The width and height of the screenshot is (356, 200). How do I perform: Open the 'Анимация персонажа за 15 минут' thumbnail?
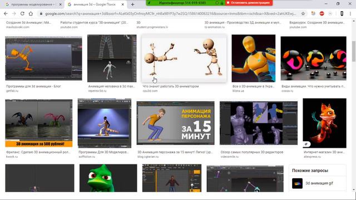pyautogui.click(x=176, y=123)
